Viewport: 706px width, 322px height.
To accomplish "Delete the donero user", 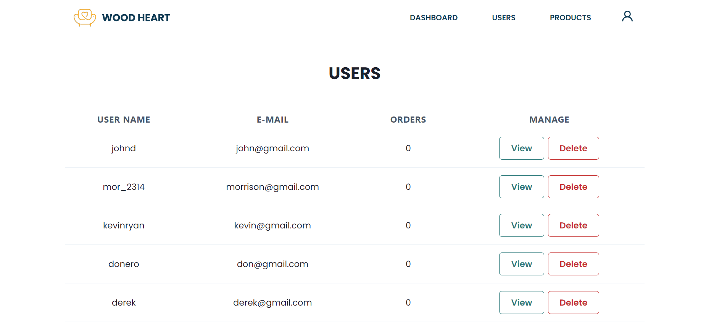I will 573,264.
